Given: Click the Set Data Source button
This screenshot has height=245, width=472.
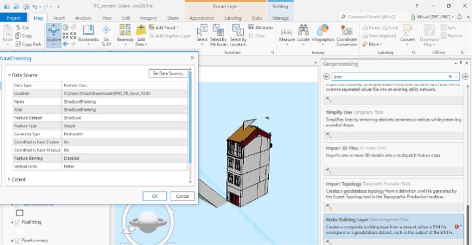Looking at the screenshot, I should [x=168, y=73].
